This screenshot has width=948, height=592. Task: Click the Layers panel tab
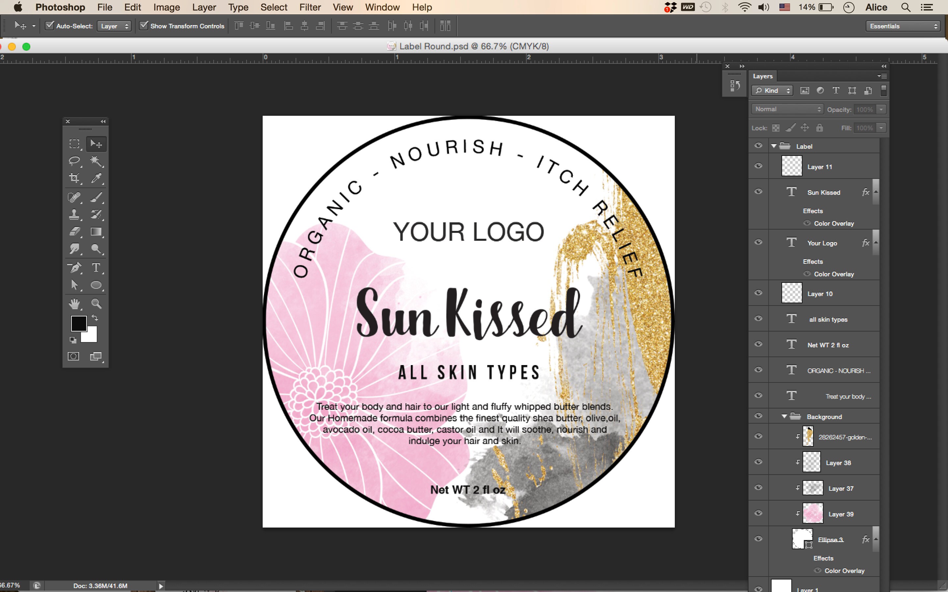[x=762, y=76]
